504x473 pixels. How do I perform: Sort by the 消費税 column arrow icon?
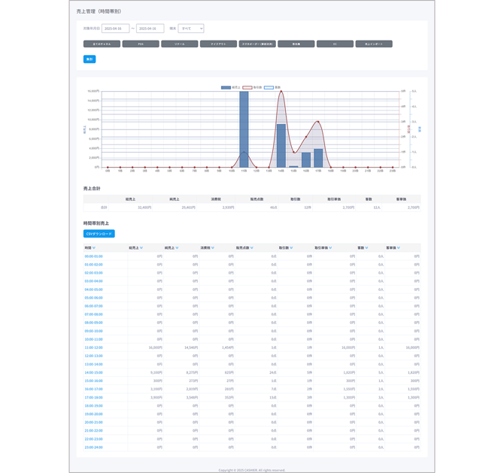pyautogui.click(x=213, y=247)
